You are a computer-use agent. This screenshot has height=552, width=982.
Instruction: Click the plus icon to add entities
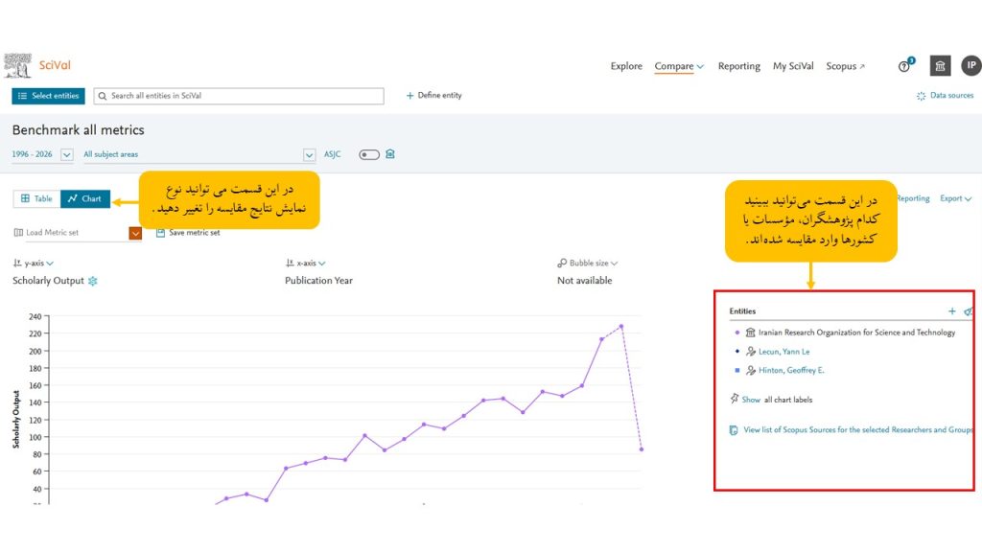point(952,311)
